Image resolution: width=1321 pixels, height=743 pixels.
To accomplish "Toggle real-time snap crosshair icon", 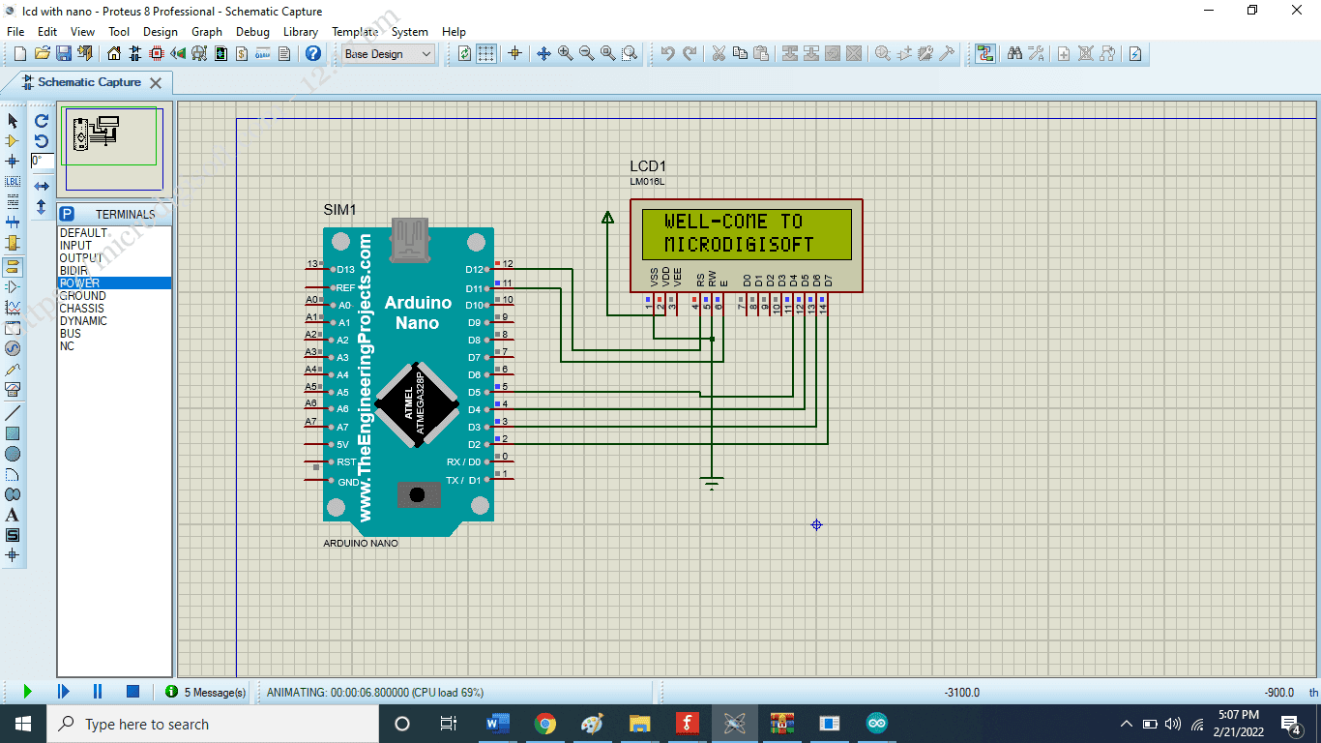I will [x=515, y=54].
